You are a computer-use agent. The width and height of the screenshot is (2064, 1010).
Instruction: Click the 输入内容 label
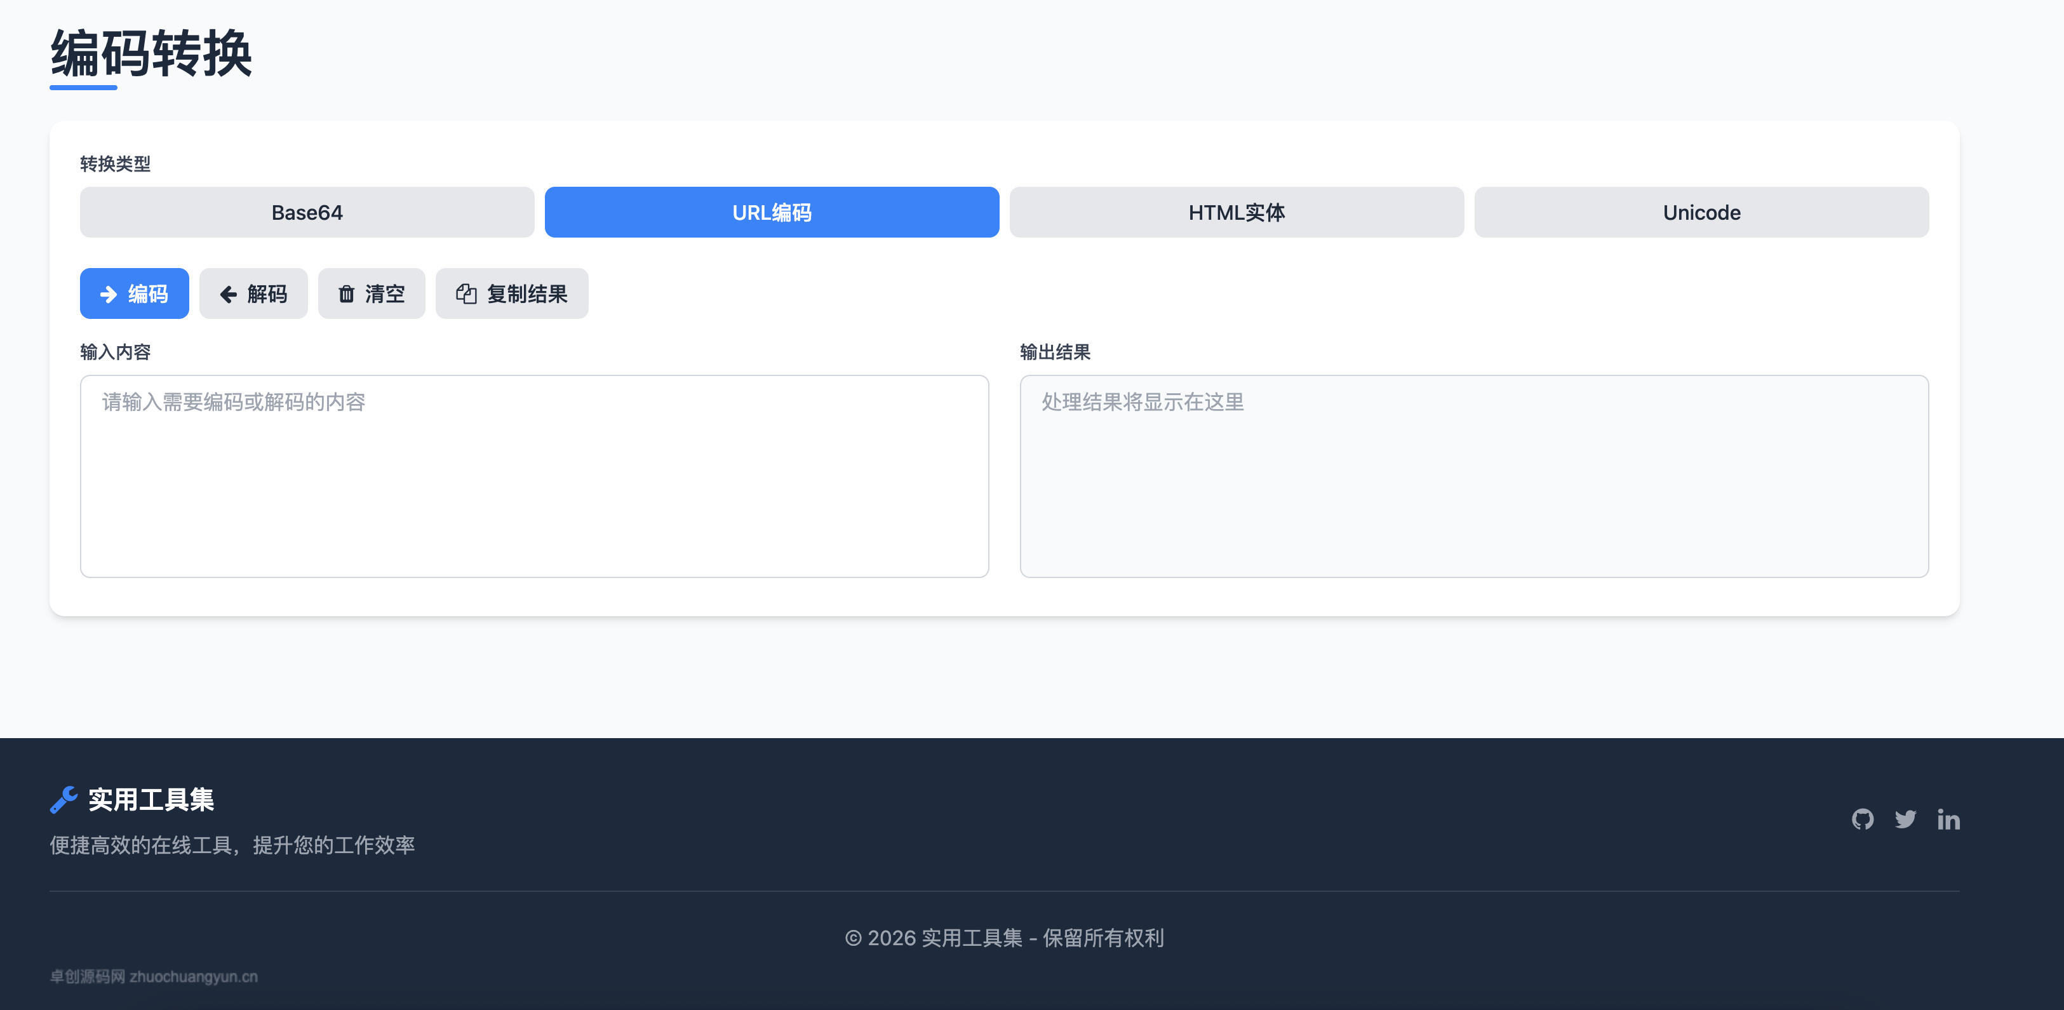pos(116,352)
